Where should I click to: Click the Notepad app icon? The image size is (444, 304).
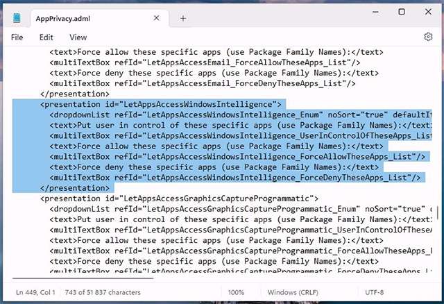pos(17,18)
